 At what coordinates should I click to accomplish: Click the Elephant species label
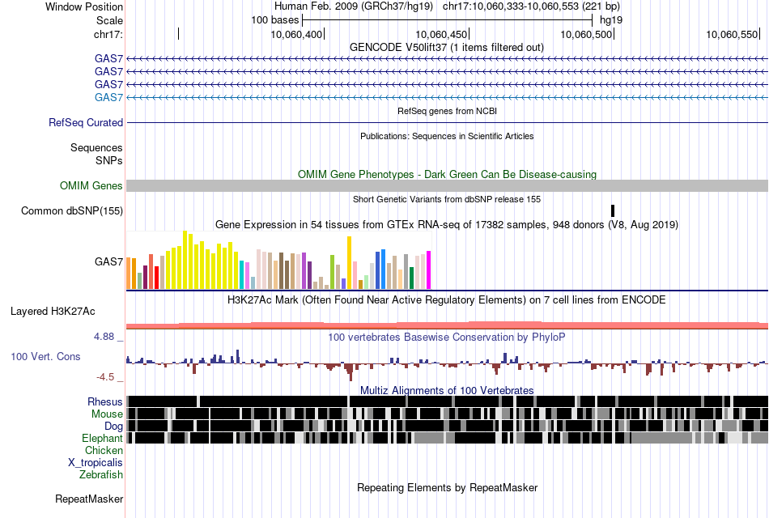tap(102, 439)
